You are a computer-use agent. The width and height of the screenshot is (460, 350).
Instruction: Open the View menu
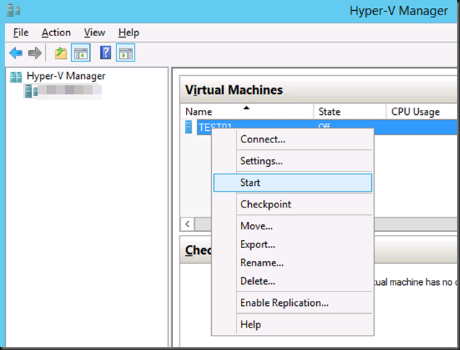(x=94, y=33)
